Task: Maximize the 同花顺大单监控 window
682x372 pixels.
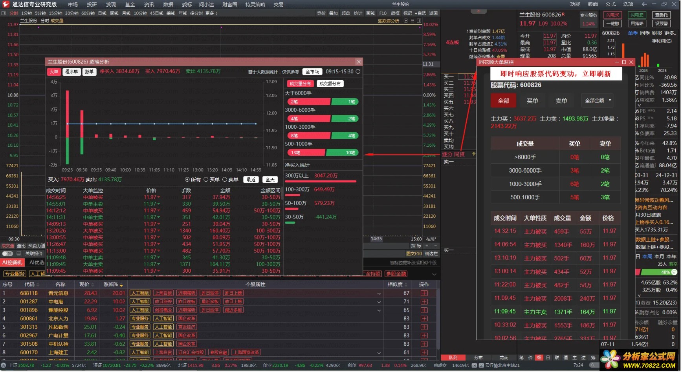Action: point(624,62)
